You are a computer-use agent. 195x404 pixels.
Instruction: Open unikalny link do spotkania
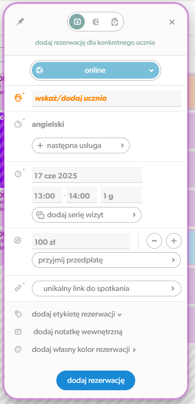coord(106,289)
